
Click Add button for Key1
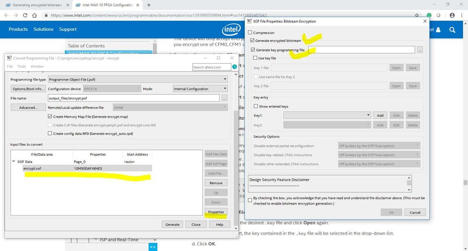[x=380, y=115]
